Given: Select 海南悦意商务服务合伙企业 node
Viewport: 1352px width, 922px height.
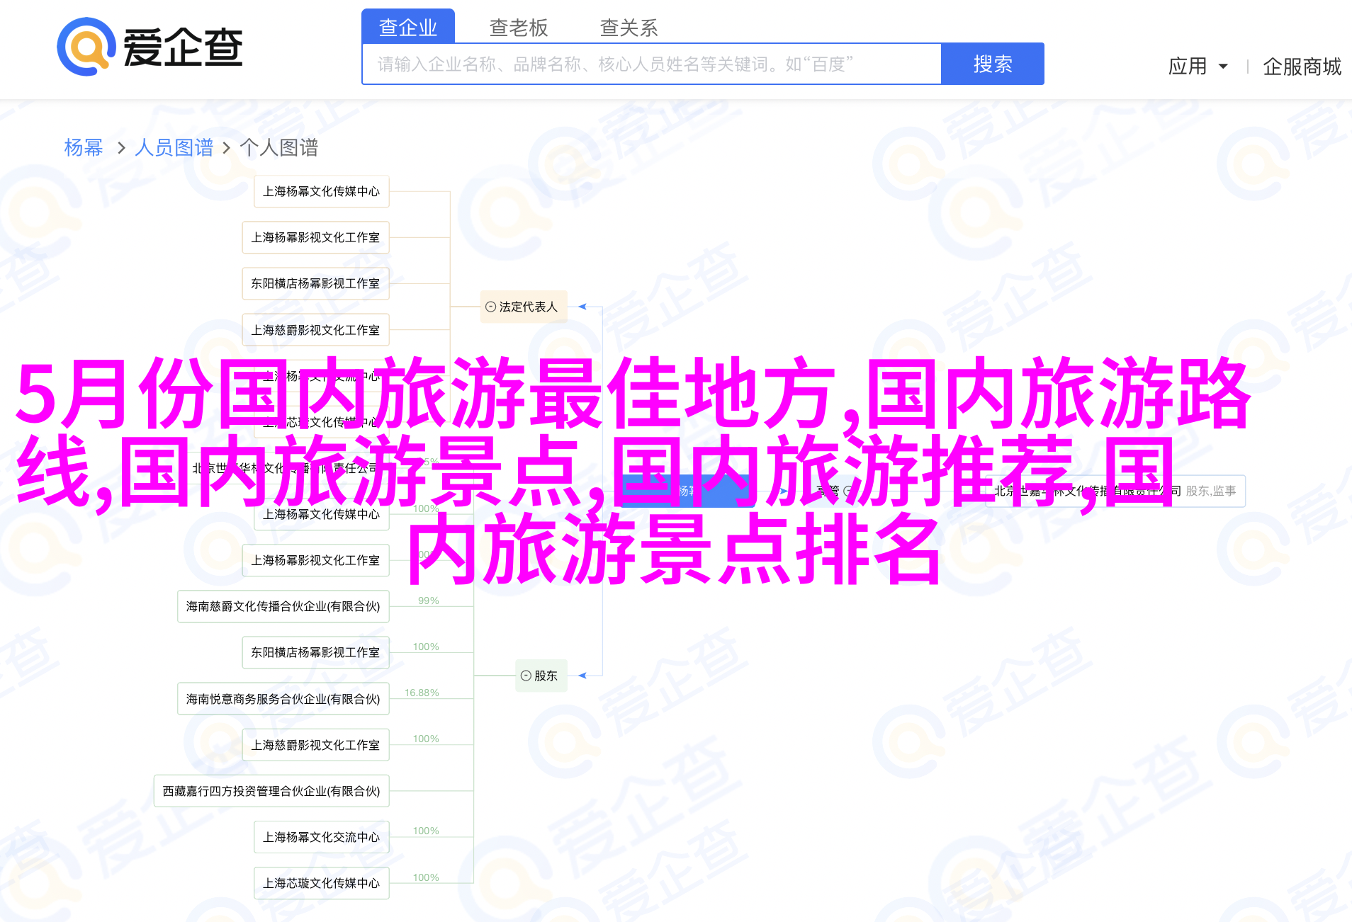Looking at the screenshot, I should pyautogui.click(x=283, y=699).
